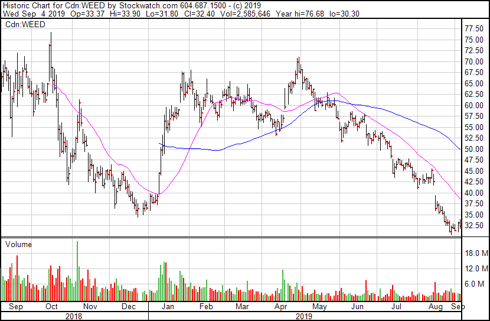
Task: Click the 'Jul' month label
Action: click(x=396, y=306)
